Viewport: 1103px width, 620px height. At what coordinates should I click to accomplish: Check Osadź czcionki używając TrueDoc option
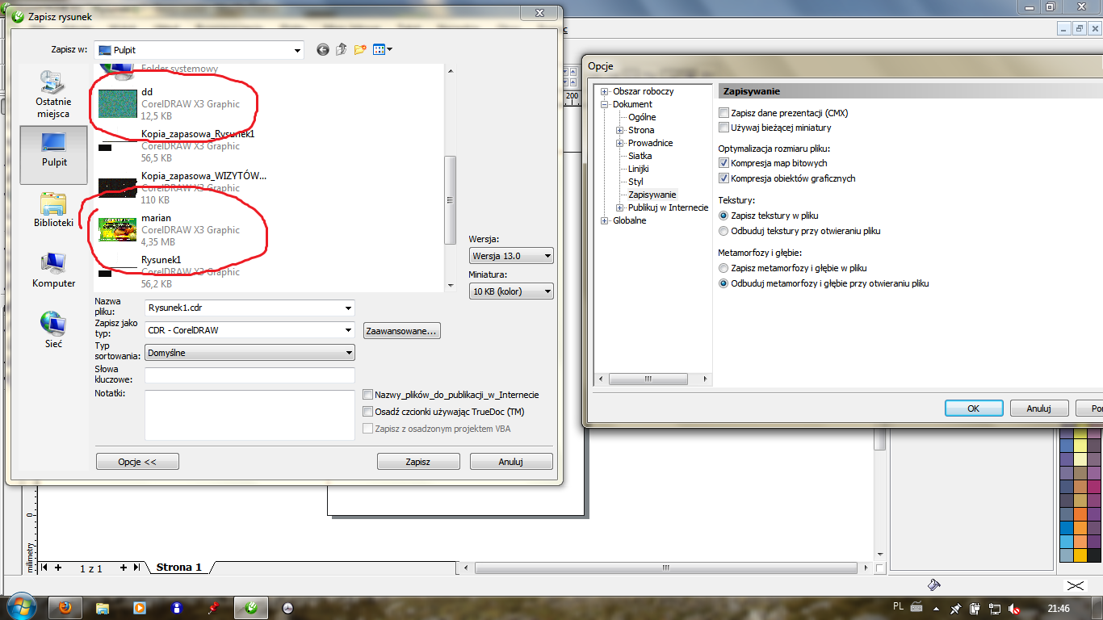368,412
